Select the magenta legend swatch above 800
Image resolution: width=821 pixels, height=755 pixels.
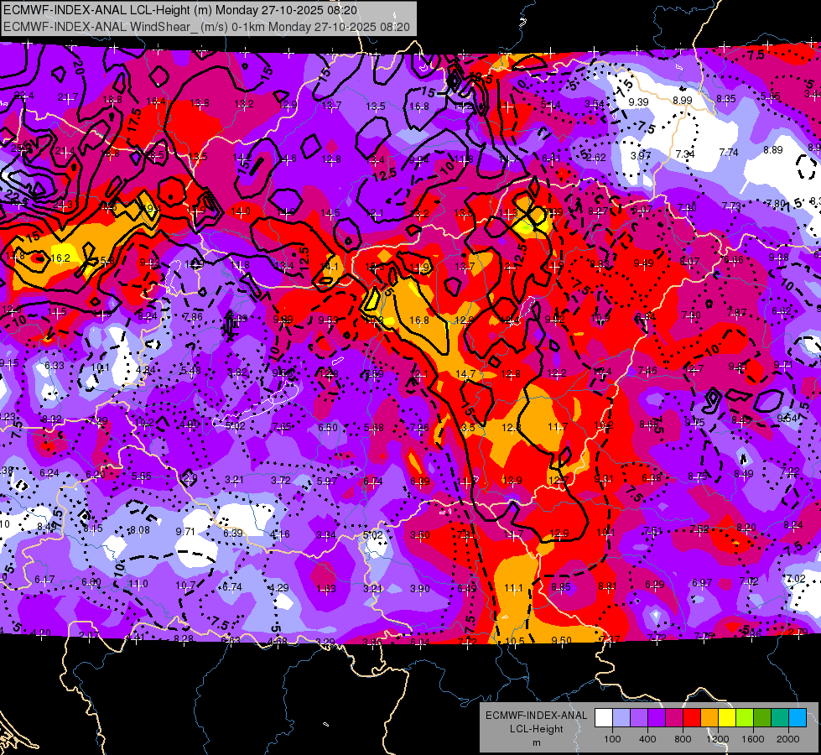pos(674,718)
